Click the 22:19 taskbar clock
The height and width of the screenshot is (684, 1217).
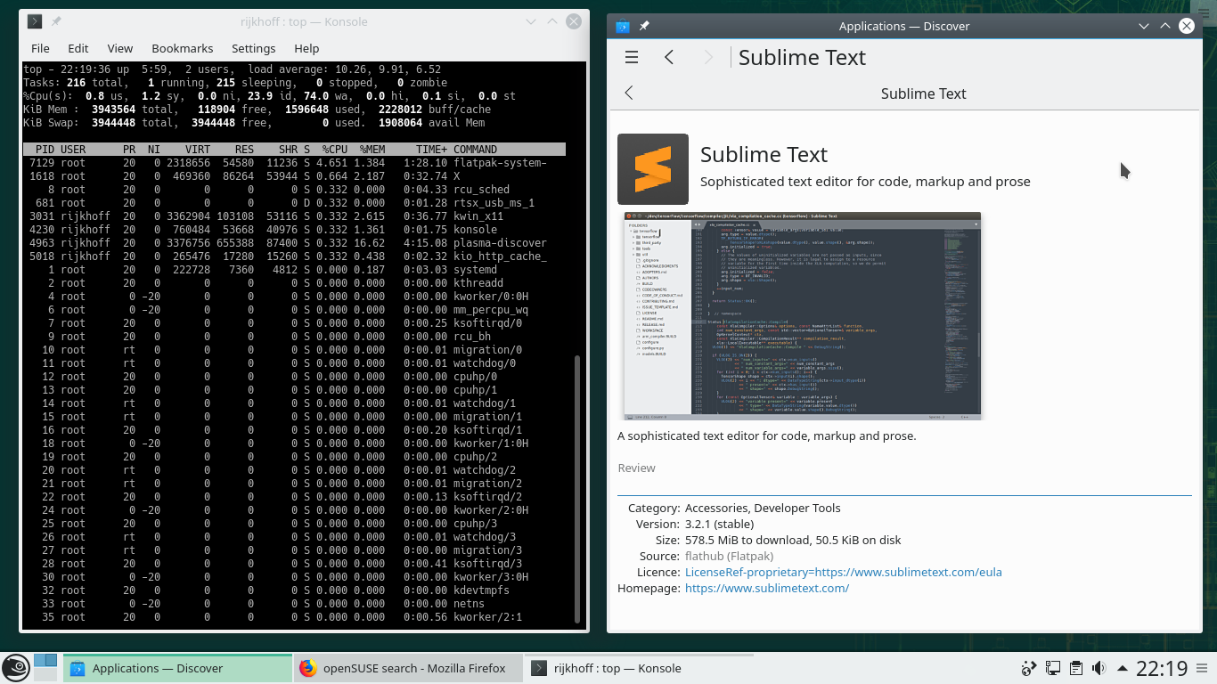click(x=1162, y=668)
